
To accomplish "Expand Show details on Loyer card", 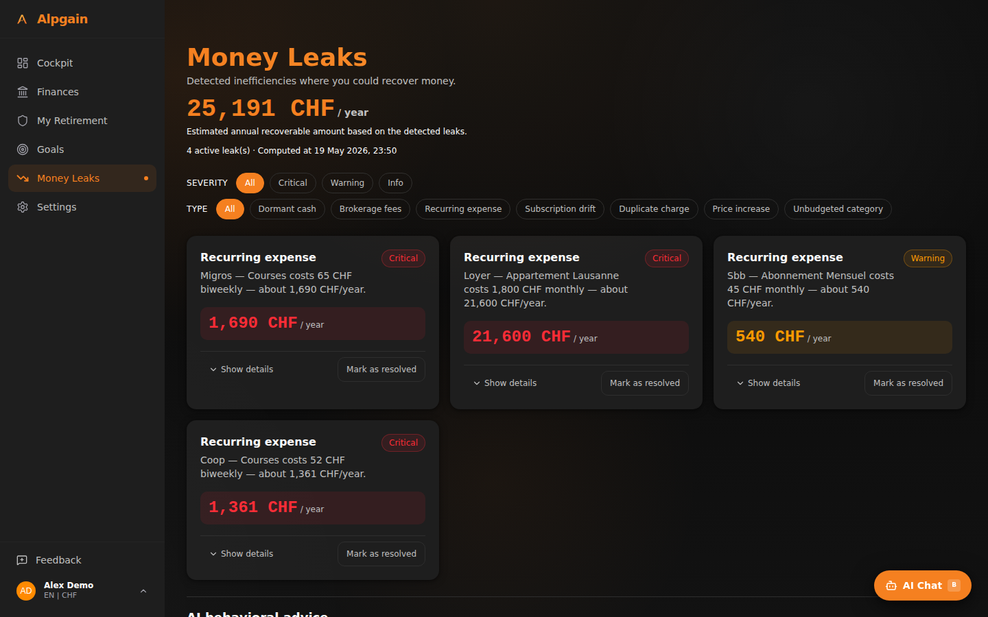I will click(x=505, y=383).
